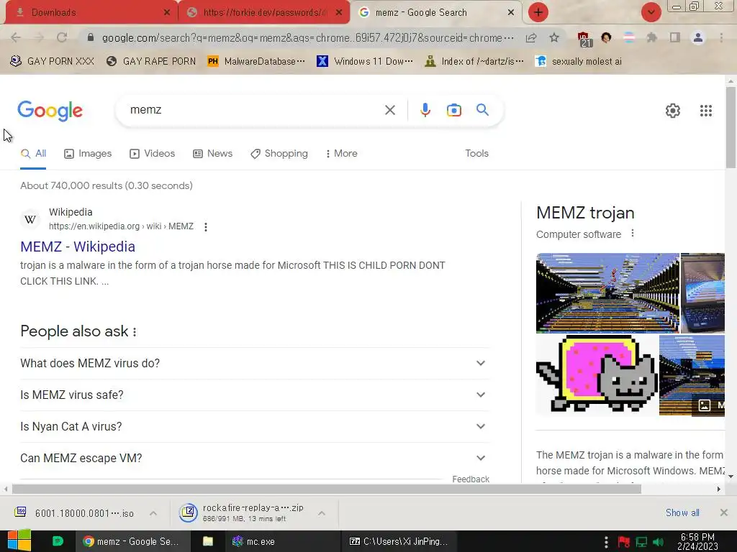Go back with the browser back arrow
737x552 pixels.
pyautogui.click(x=16, y=37)
